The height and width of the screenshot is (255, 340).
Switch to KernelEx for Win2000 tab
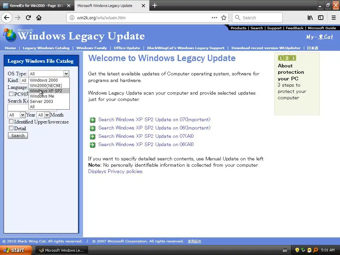point(37,6)
